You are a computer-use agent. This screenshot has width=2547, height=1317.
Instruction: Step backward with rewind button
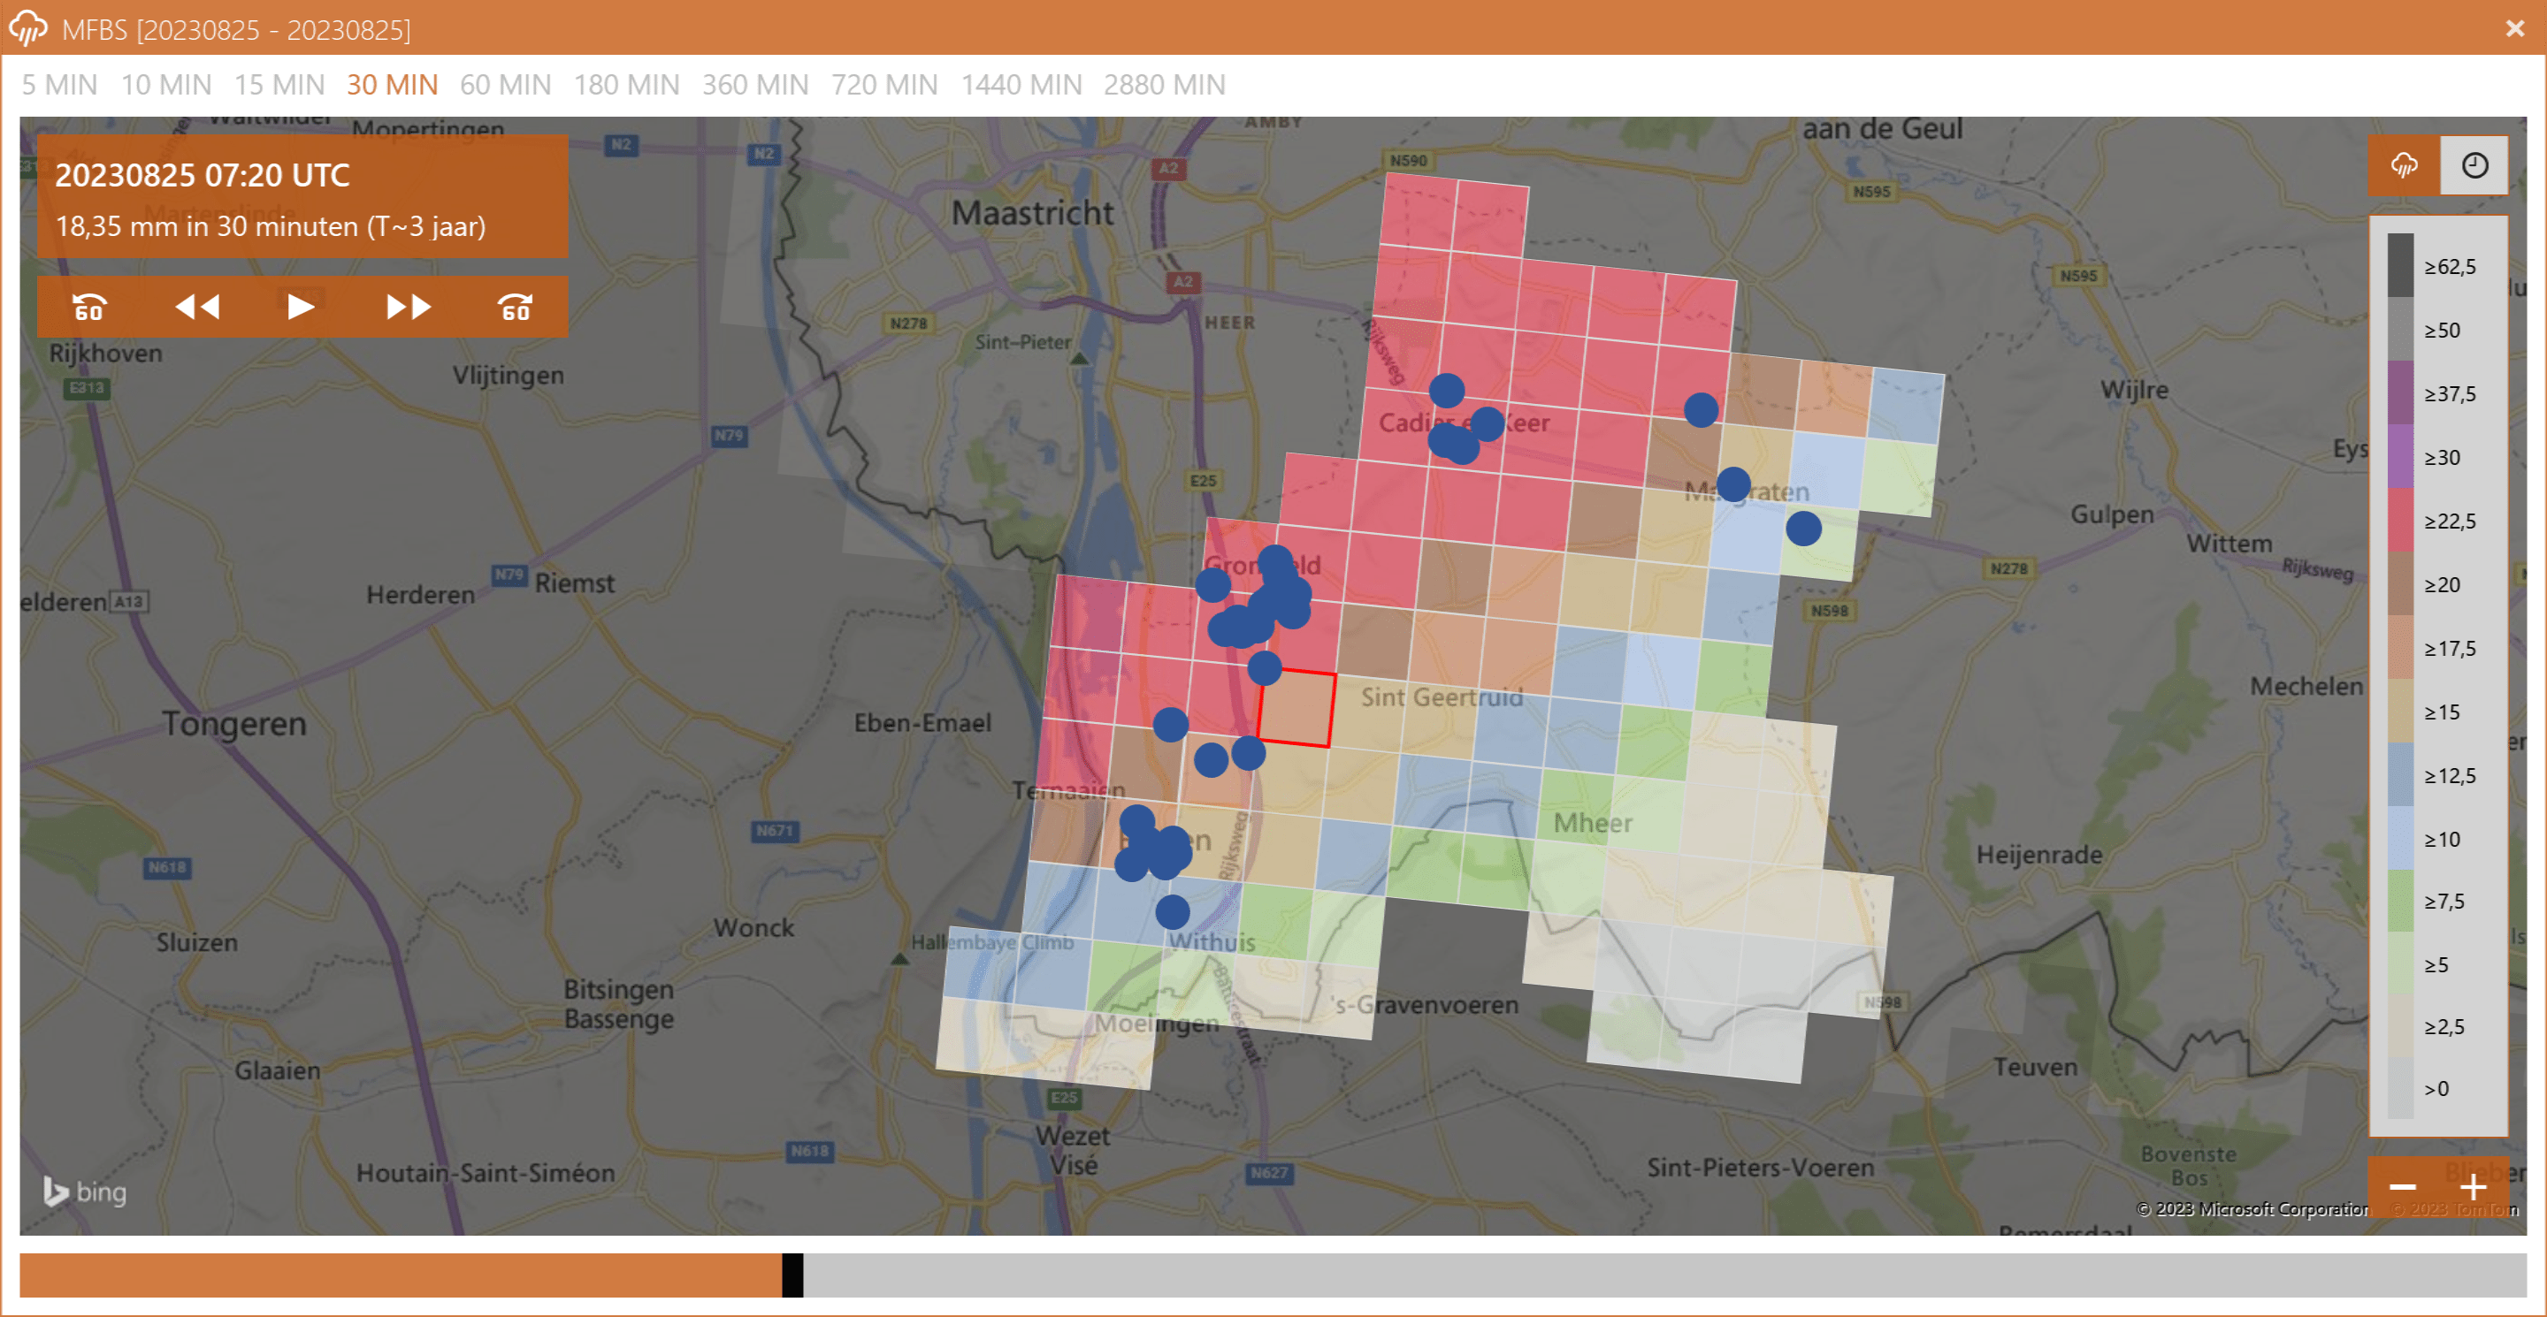coord(196,308)
